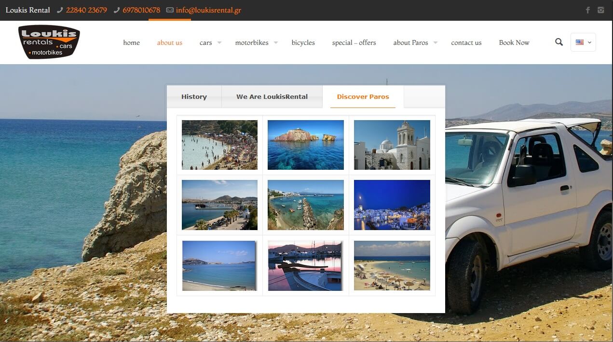Click the Loukis Rentals logo
Image resolution: width=613 pixels, height=342 pixels.
point(49,42)
